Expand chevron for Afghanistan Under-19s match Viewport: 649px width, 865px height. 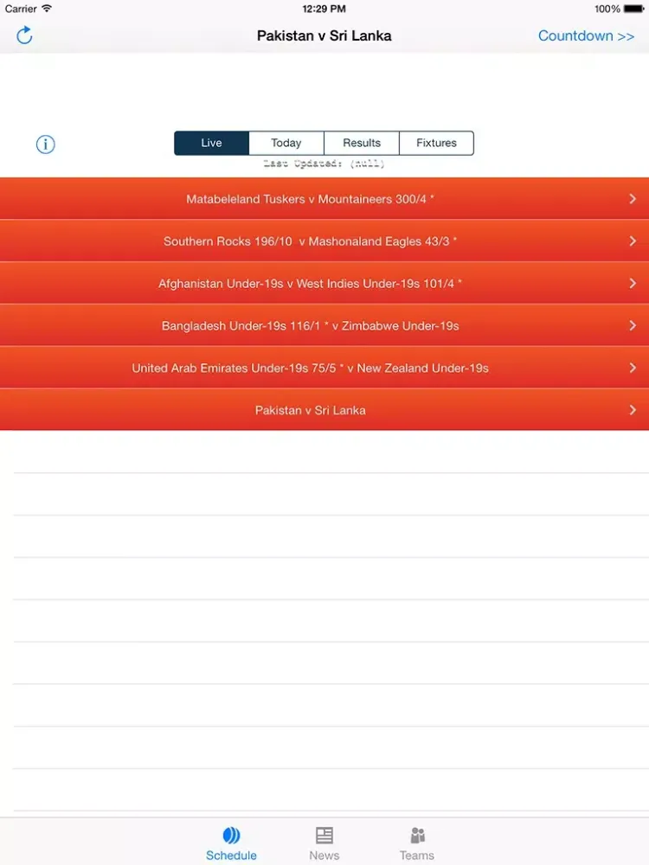click(x=633, y=284)
